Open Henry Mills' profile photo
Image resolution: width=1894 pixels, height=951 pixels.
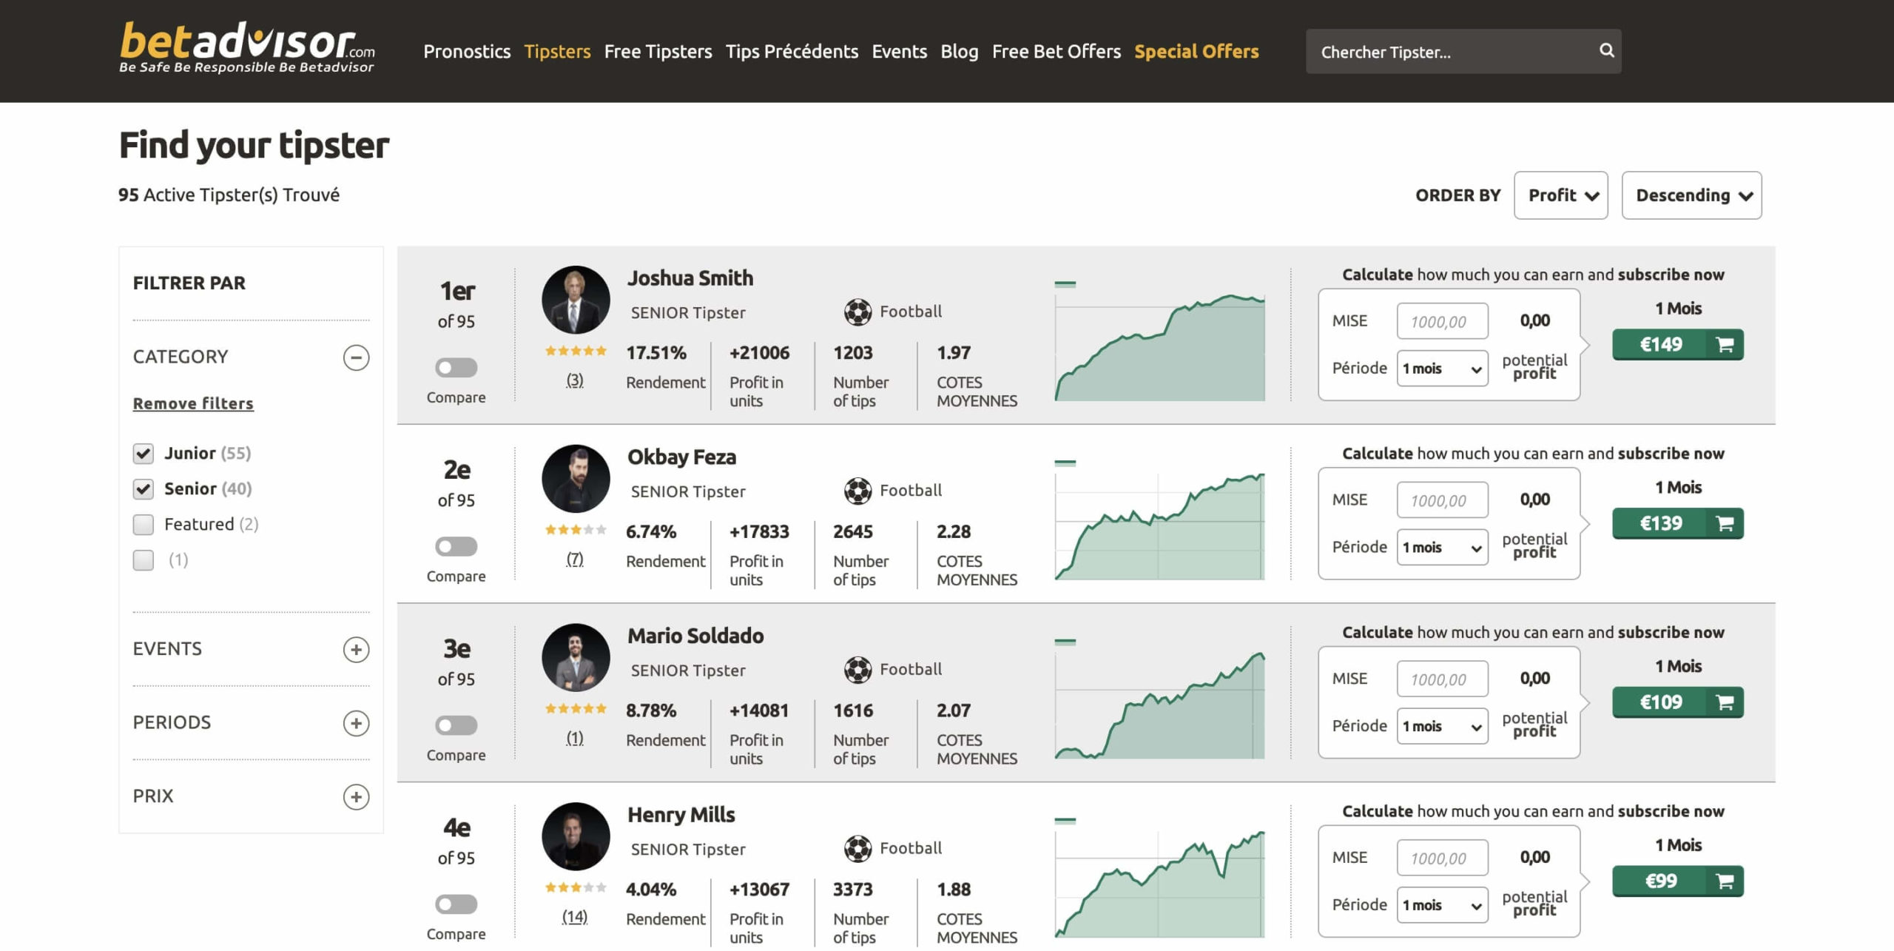pos(576,837)
